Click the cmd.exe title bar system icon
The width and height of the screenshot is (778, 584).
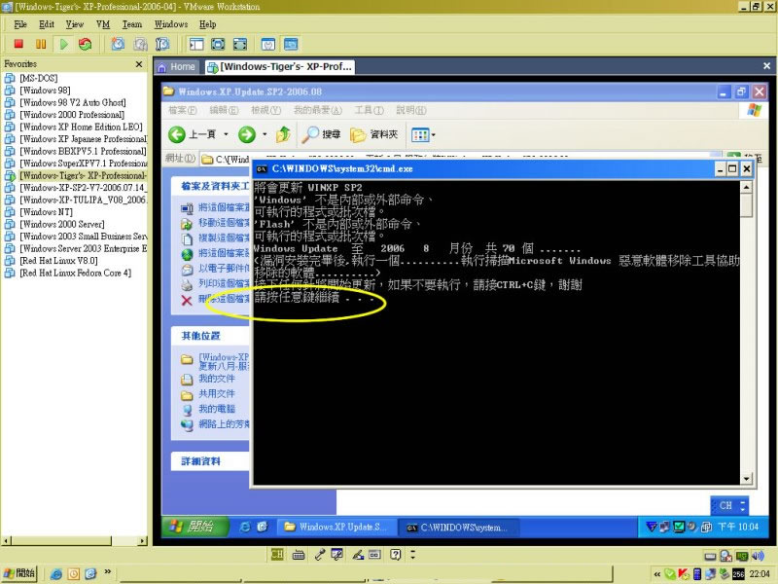pyautogui.click(x=261, y=169)
